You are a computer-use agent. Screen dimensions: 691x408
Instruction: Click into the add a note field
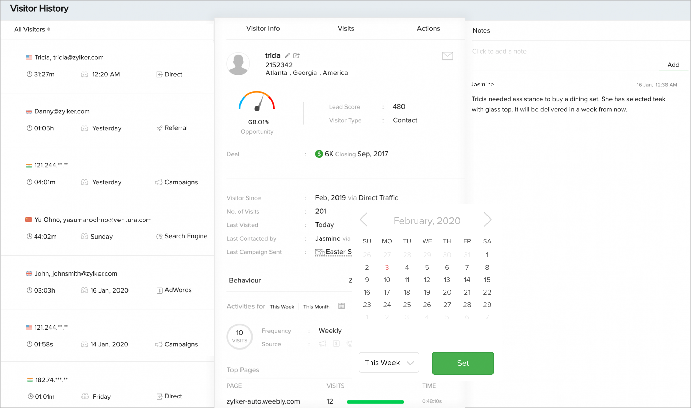[553, 51]
